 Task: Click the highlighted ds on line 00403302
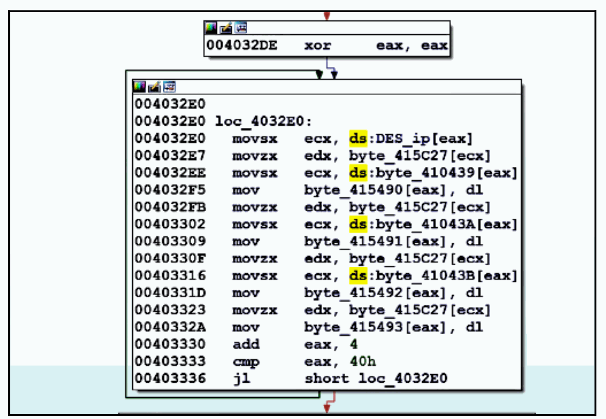pyautogui.click(x=358, y=224)
